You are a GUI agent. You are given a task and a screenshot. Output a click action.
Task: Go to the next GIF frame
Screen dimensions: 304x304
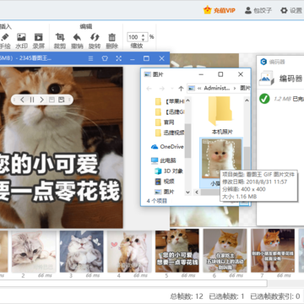point(41,100)
